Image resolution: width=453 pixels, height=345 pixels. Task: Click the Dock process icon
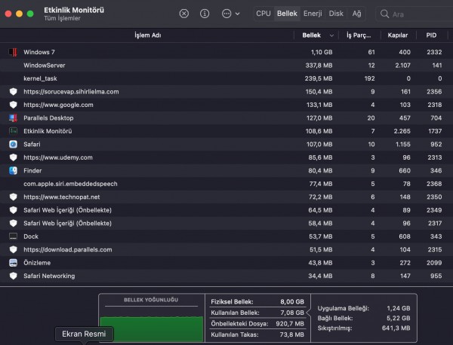click(x=13, y=237)
